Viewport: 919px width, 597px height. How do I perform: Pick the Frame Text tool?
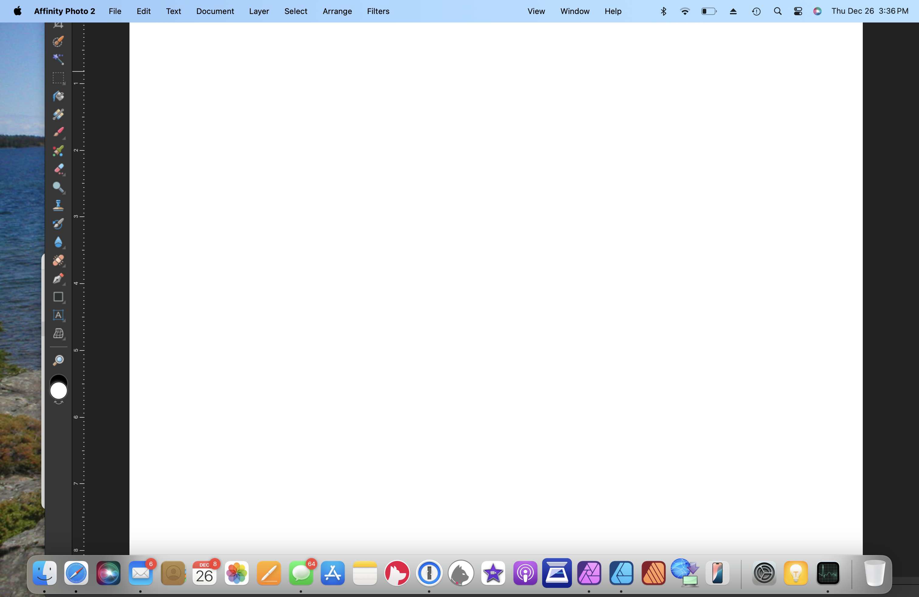click(58, 315)
